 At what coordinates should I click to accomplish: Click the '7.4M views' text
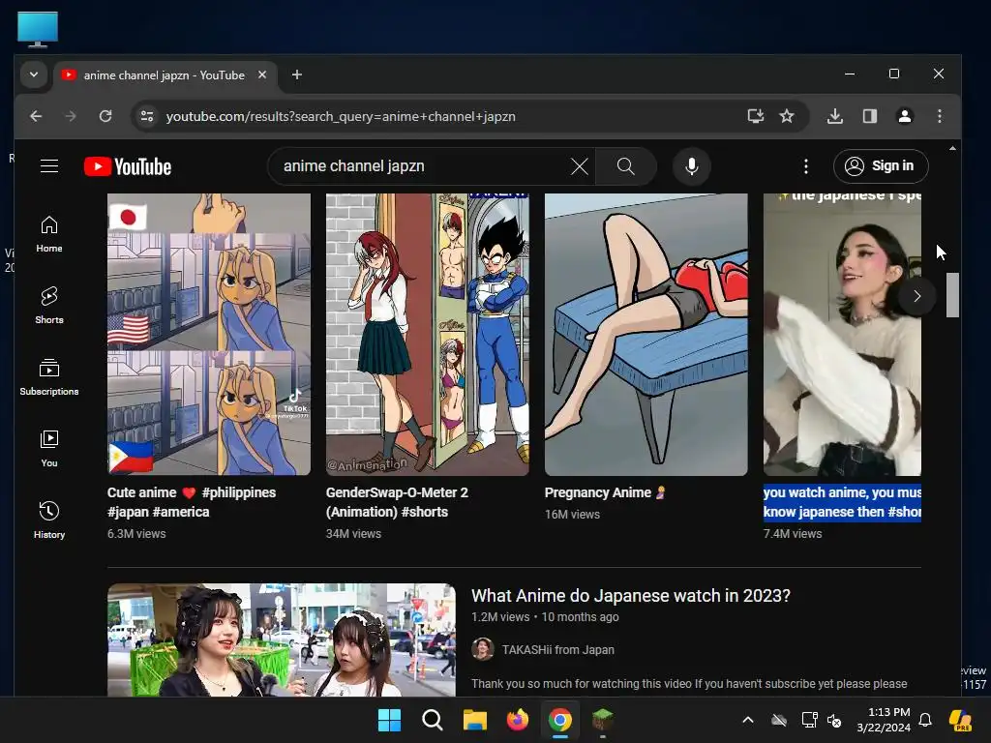click(793, 534)
